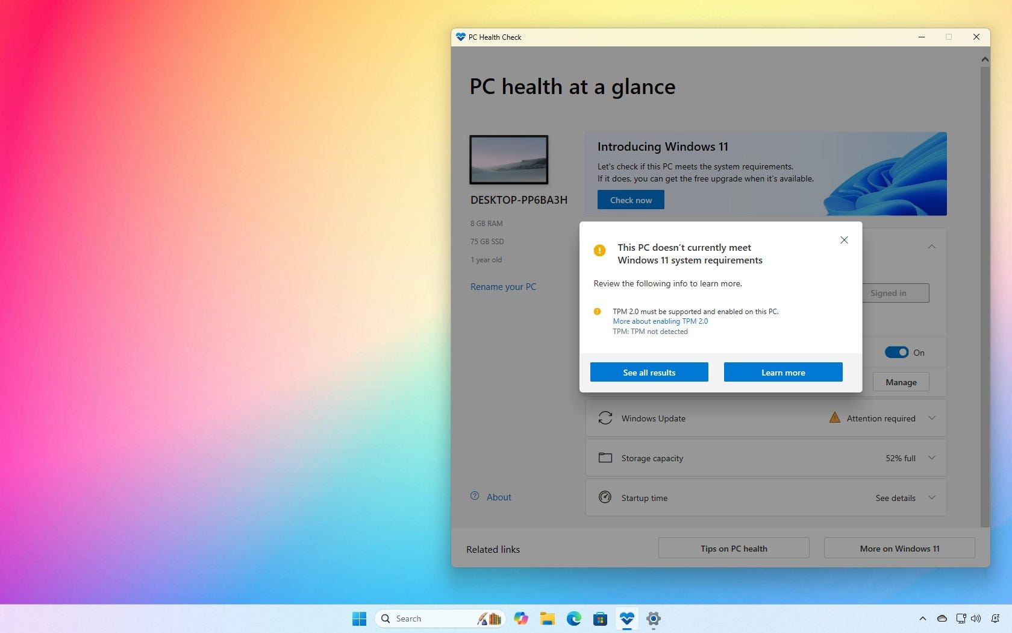The height and width of the screenshot is (633, 1012).
Task: Collapse the top section with up chevron
Action: (932, 247)
